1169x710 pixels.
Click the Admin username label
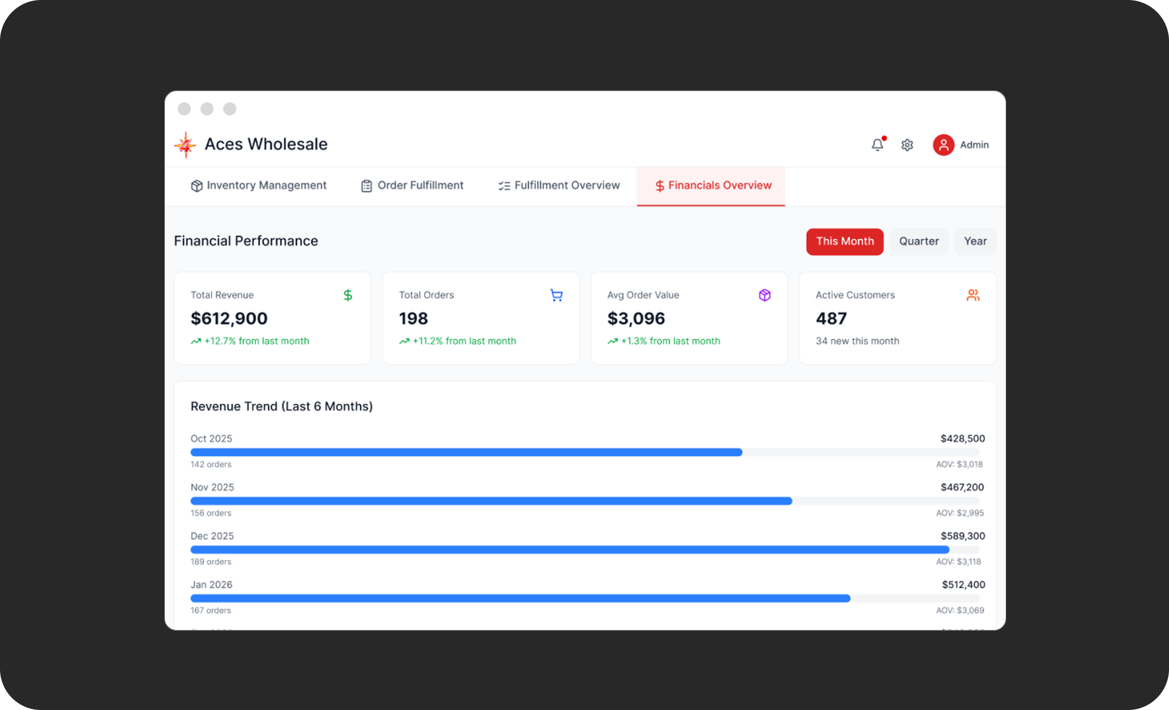coord(974,145)
